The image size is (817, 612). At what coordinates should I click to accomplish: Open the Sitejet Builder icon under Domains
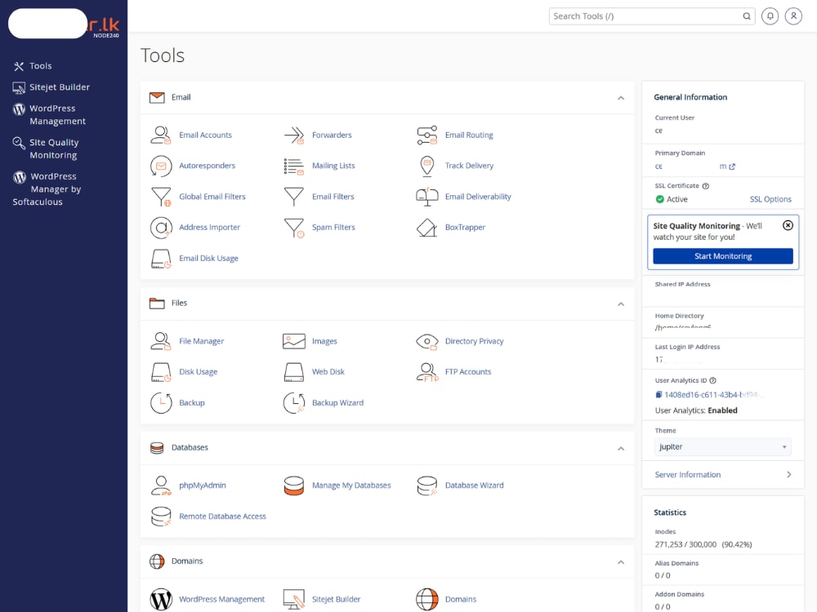click(294, 600)
